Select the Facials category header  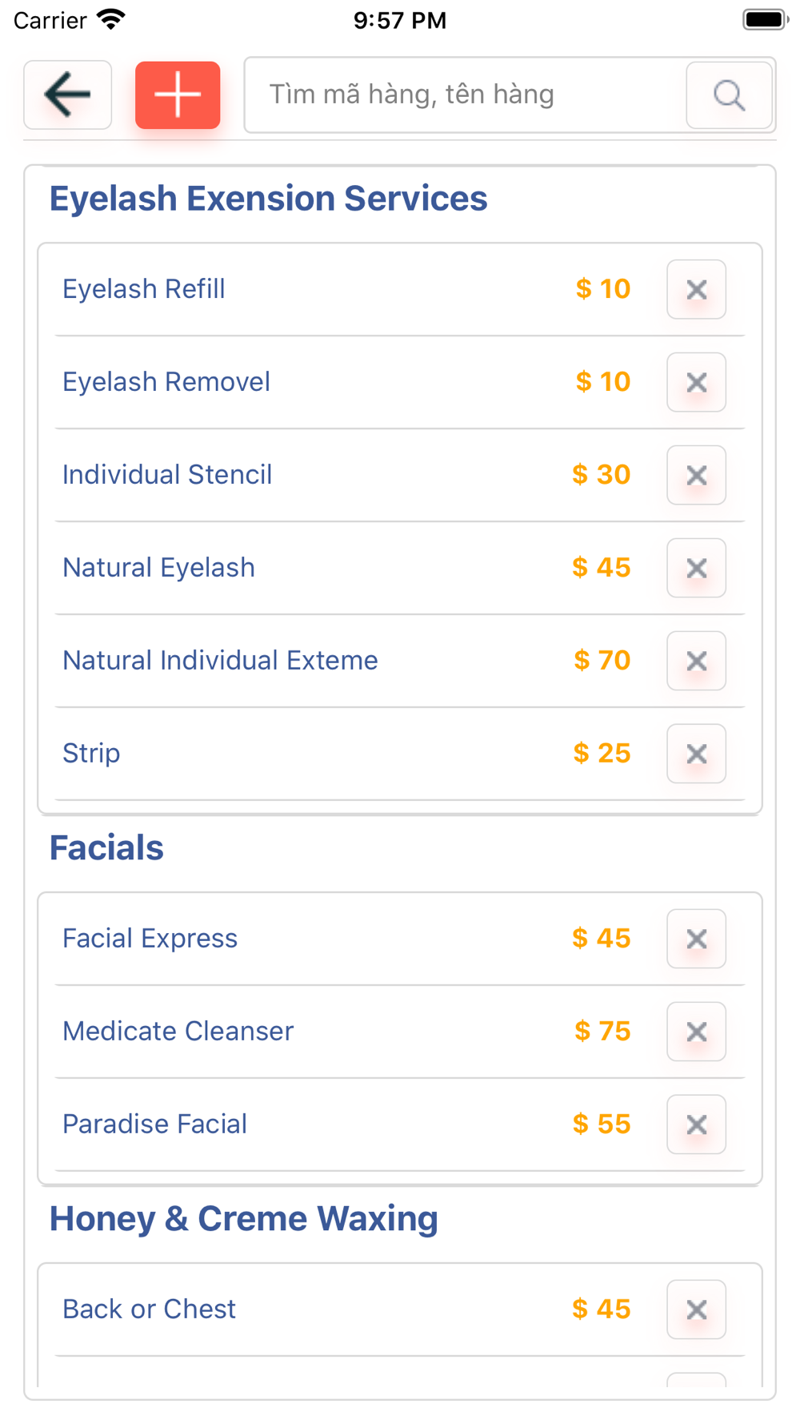[106, 848]
